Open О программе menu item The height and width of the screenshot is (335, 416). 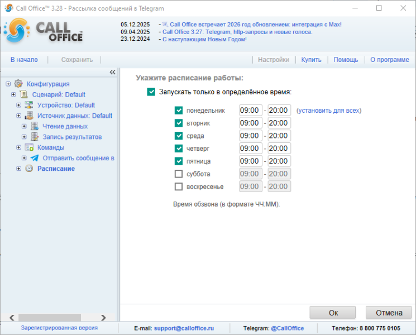pos(390,60)
